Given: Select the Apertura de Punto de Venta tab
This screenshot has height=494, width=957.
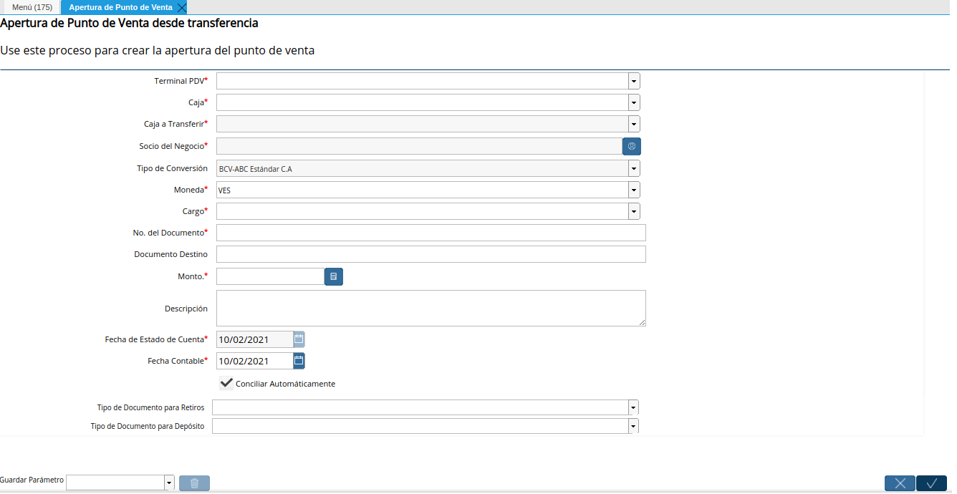Looking at the screenshot, I should pos(120,7).
